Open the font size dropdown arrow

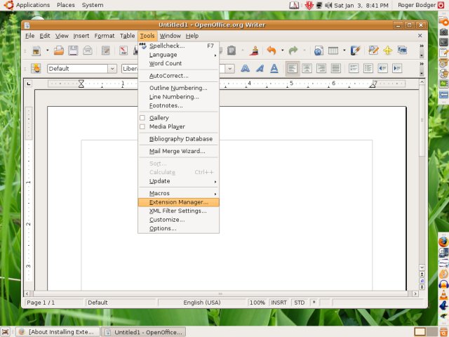pos(229,69)
